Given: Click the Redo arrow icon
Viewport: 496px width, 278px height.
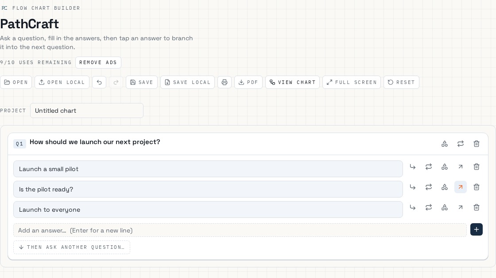Looking at the screenshot, I should coord(116,82).
